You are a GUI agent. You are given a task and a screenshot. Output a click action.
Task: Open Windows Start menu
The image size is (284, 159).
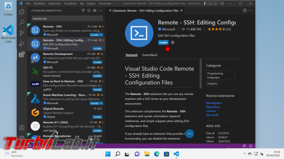click(x=108, y=154)
